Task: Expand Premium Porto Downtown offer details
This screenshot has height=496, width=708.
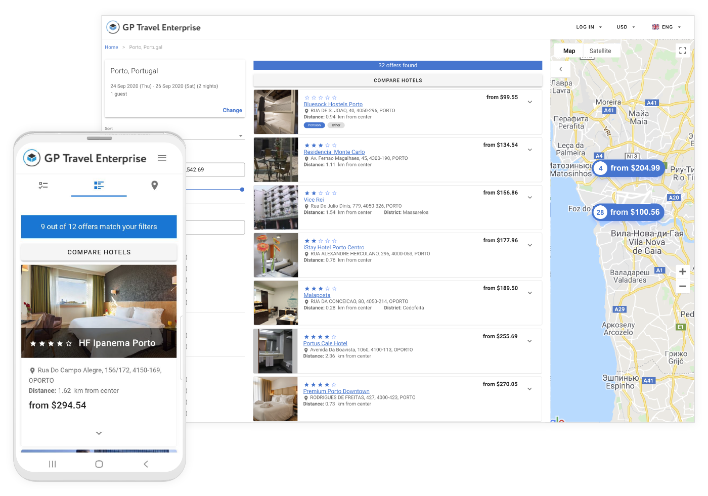Action: [x=529, y=389]
